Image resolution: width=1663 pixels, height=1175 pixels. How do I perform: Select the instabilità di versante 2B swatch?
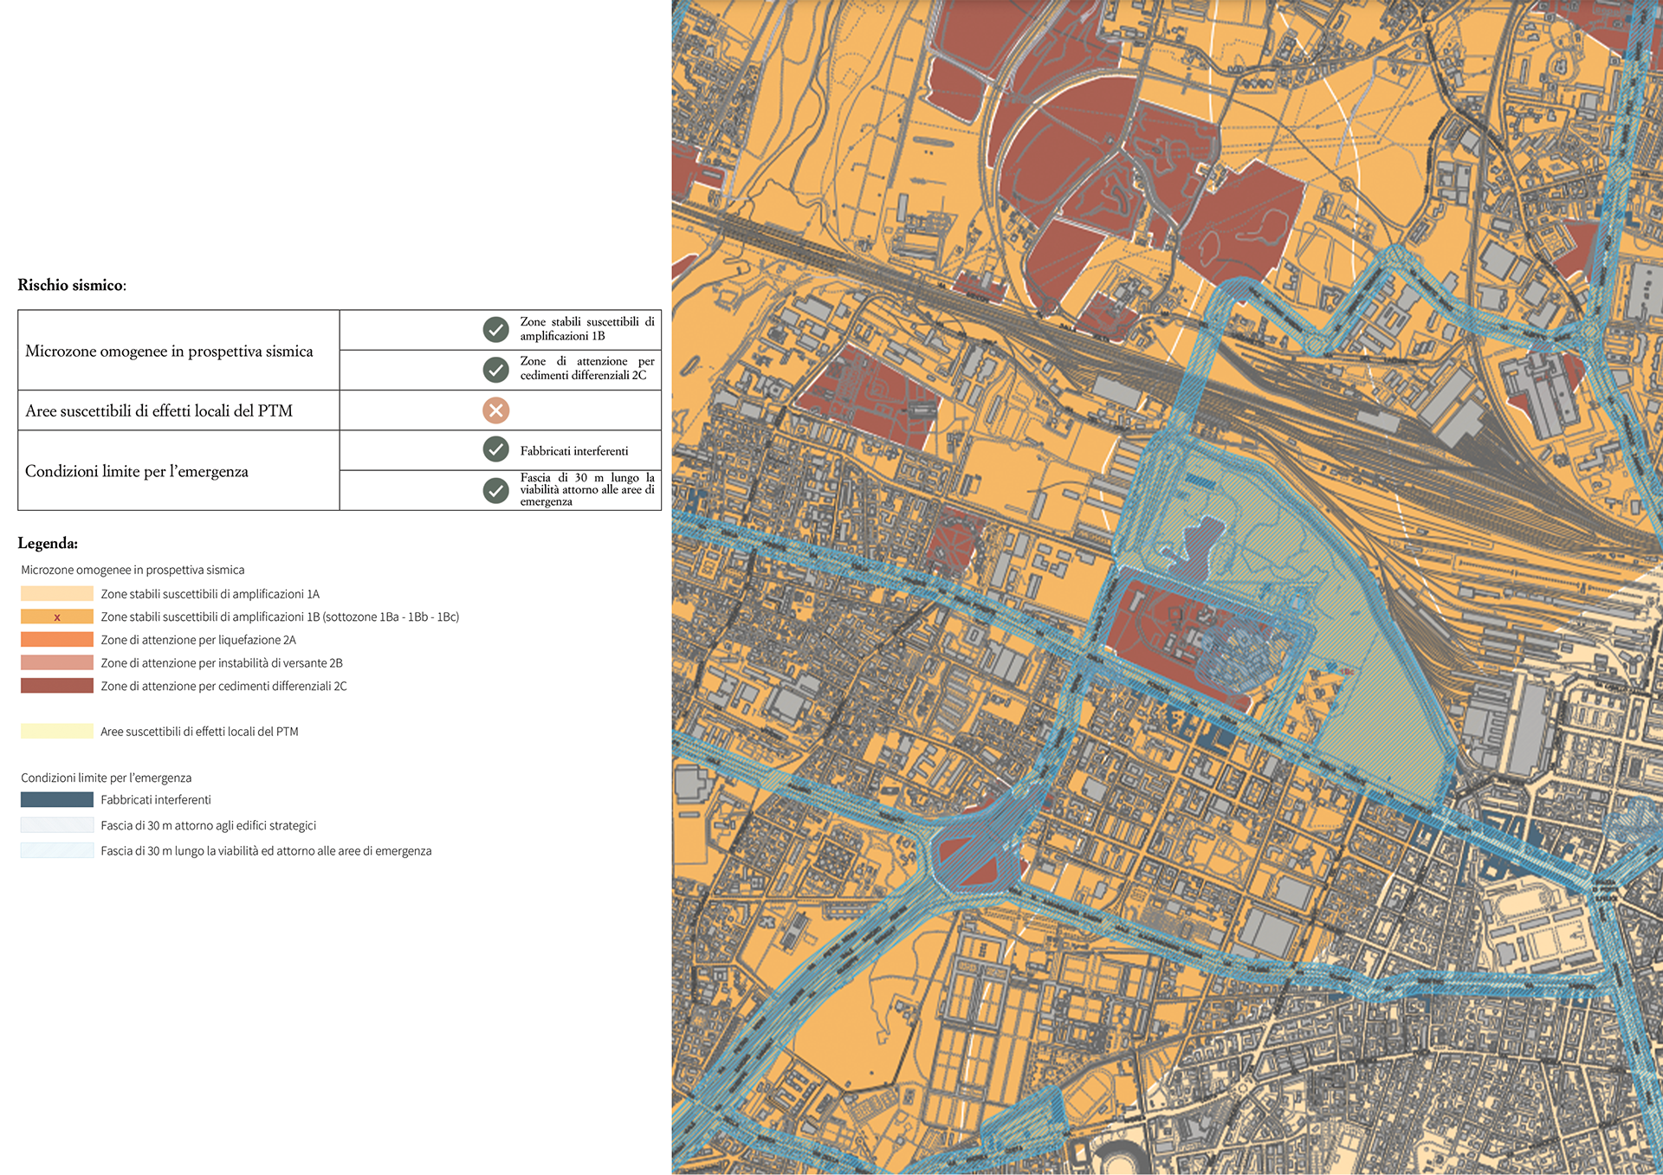pos(57,663)
